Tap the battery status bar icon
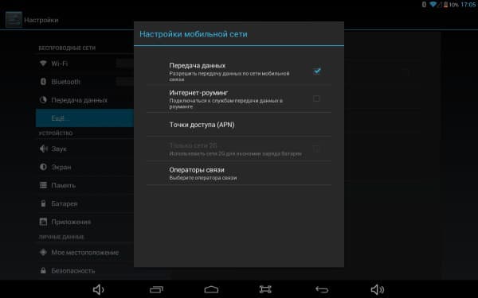 pyautogui.click(x=445, y=5)
